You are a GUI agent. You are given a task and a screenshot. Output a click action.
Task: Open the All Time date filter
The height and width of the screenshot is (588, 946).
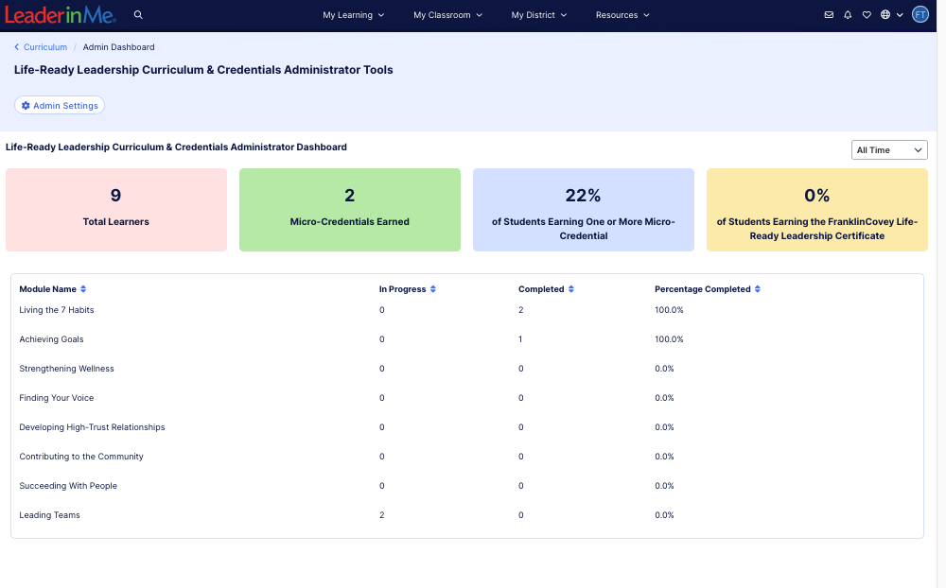point(888,149)
